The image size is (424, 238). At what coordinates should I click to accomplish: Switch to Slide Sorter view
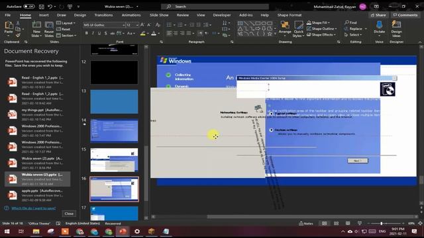(336, 223)
